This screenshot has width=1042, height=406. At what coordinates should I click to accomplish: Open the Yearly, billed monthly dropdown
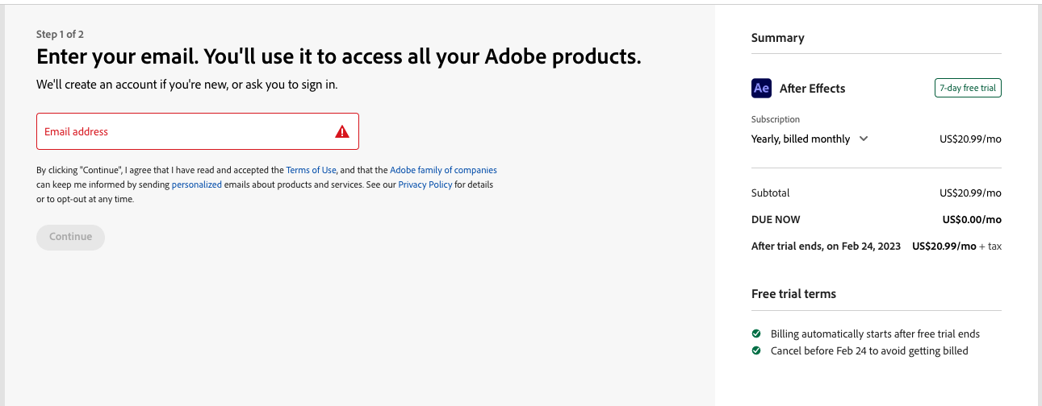pyautogui.click(x=810, y=139)
